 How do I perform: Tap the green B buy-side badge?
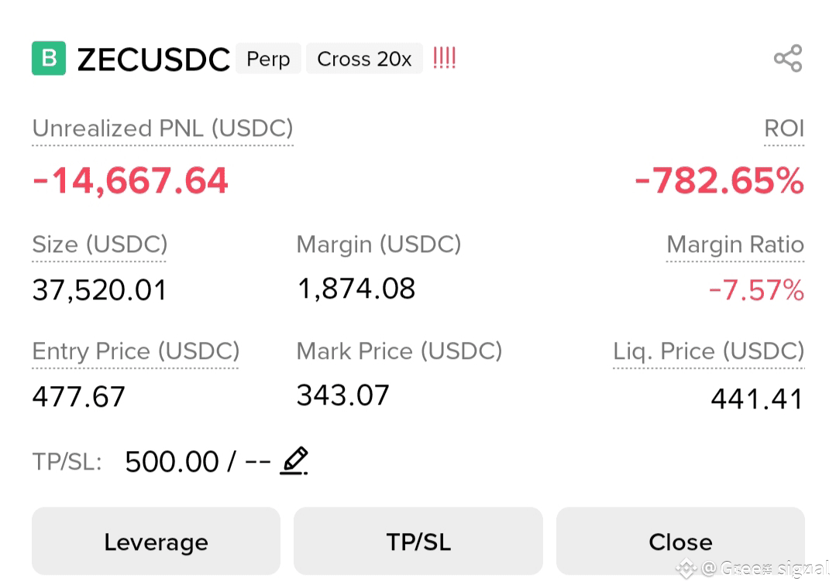pyautogui.click(x=49, y=58)
